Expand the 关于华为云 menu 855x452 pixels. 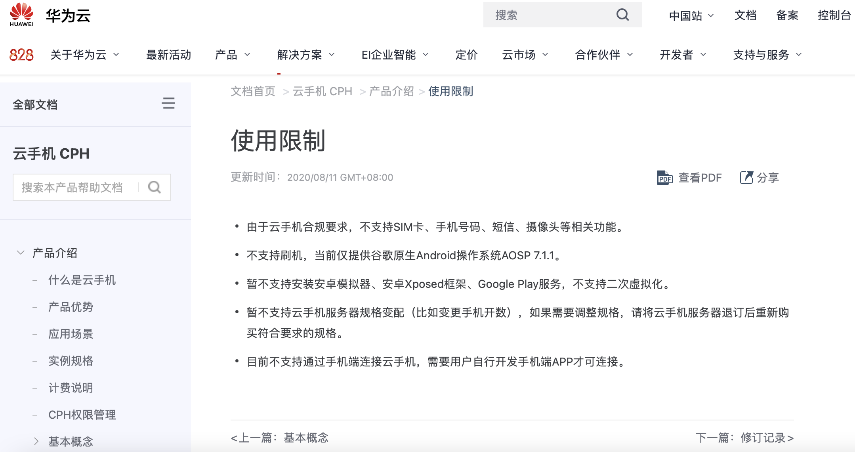84,55
